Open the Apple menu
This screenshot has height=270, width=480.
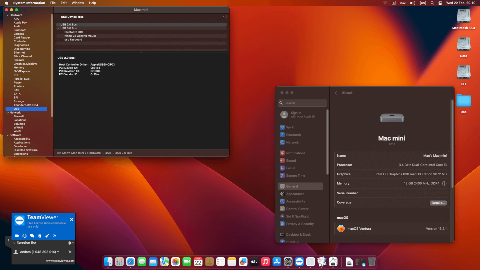click(7, 3)
